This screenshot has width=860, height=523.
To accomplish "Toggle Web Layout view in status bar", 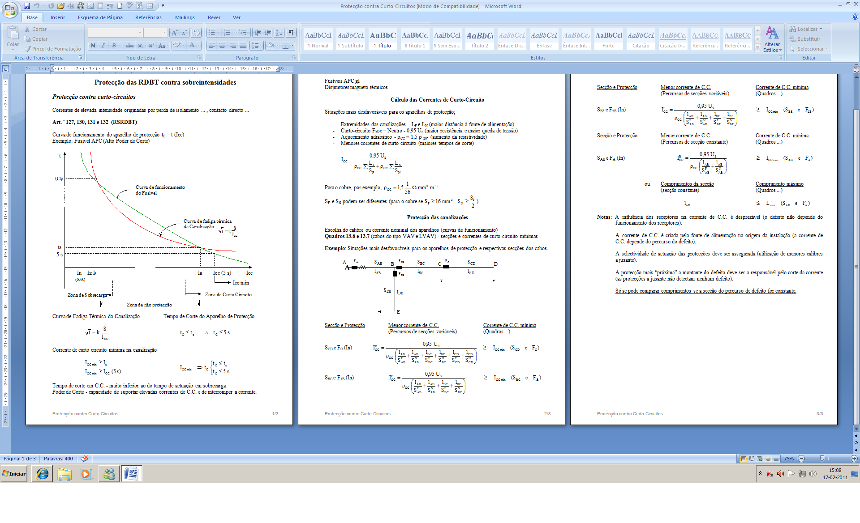I will (x=760, y=459).
